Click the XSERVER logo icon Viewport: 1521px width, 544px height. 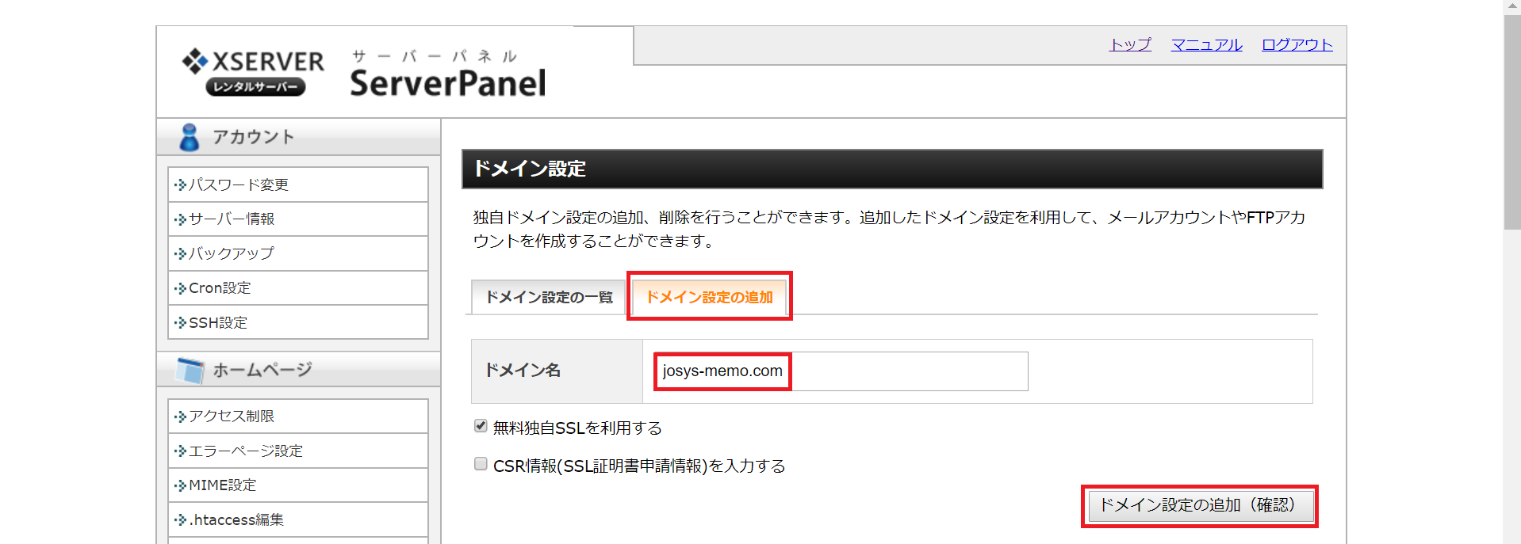(194, 61)
